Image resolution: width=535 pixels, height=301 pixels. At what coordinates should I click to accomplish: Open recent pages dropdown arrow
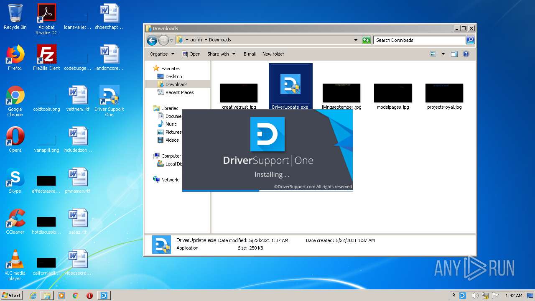point(171,41)
